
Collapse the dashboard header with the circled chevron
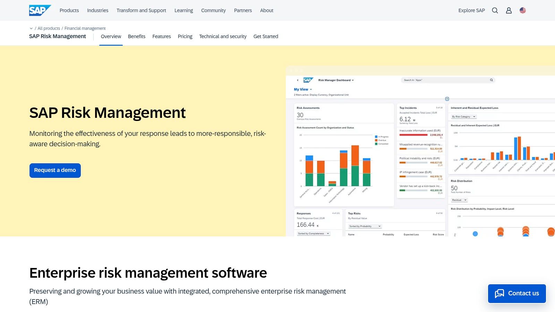(x=447, y=98)
